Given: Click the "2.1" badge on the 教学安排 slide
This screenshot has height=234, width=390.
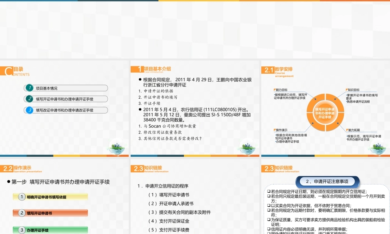Looking at the screenshot, I should coord(268,69).
